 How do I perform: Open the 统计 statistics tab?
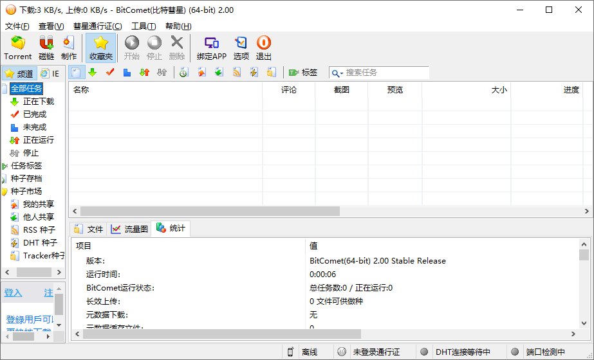click(x=171, y=228)
